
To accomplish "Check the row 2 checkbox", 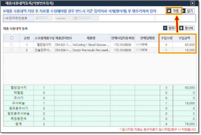I will (12, 50).
